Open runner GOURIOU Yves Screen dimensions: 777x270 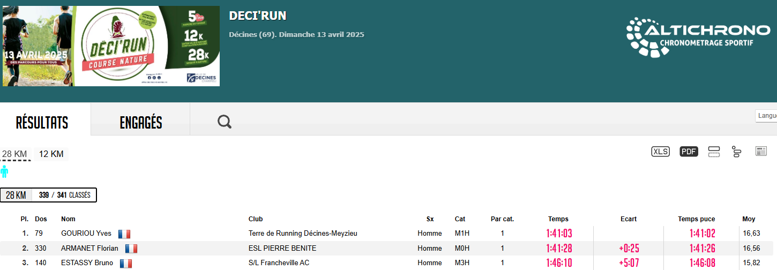(x=86, y=234)
